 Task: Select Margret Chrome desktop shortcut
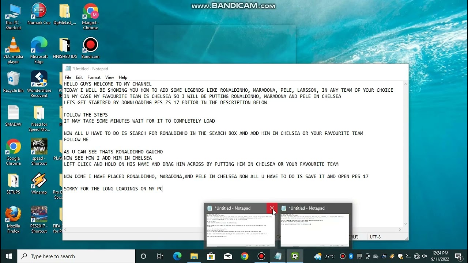pos(90,17)
